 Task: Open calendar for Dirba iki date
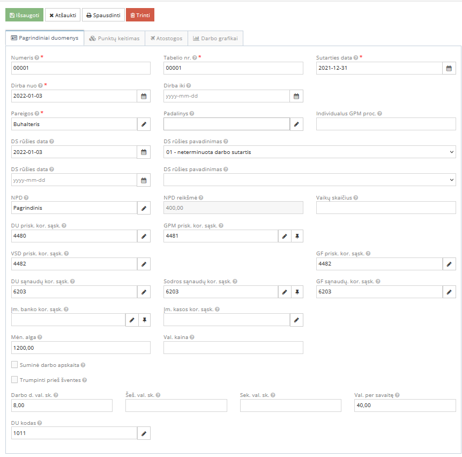click(296, 96)
